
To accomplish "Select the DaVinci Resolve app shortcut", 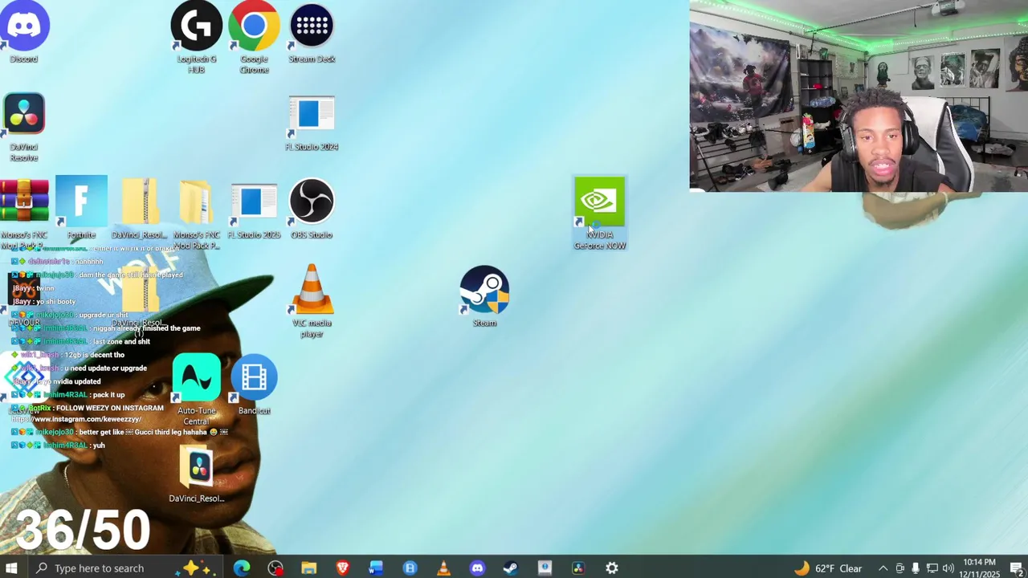I will click(24, 127).
